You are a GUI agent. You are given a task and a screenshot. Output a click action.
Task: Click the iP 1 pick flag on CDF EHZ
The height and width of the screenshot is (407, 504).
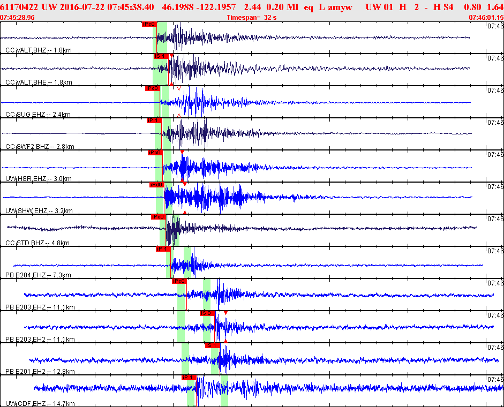[x=189, y=378]
